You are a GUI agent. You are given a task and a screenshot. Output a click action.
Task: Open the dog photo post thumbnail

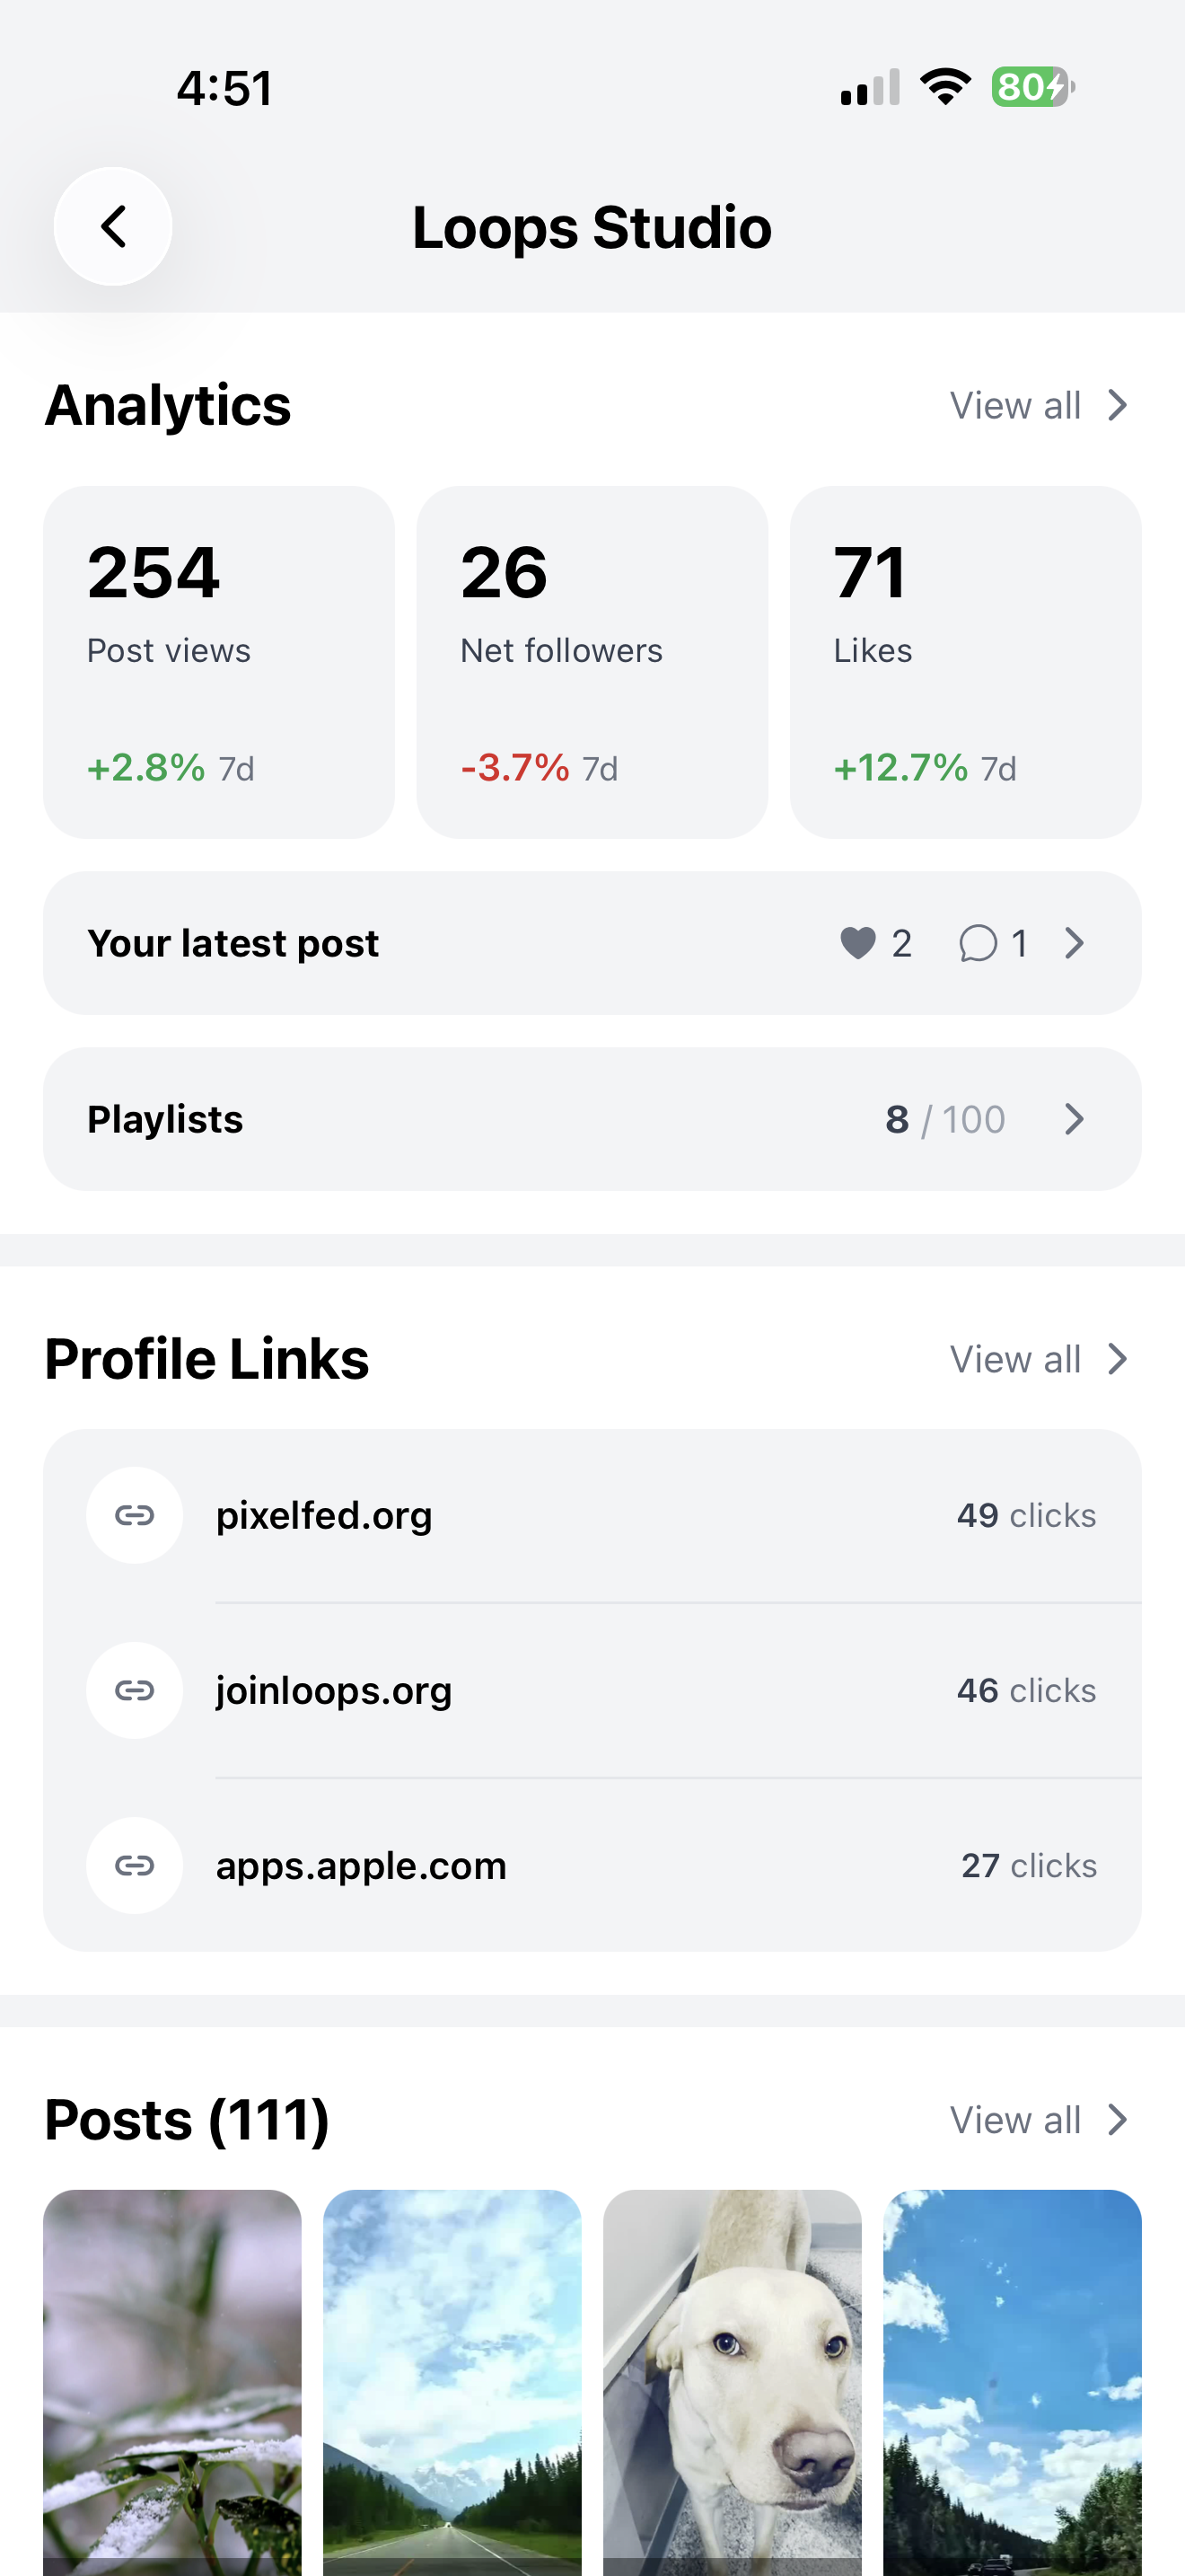click(x=733, y=2382)
